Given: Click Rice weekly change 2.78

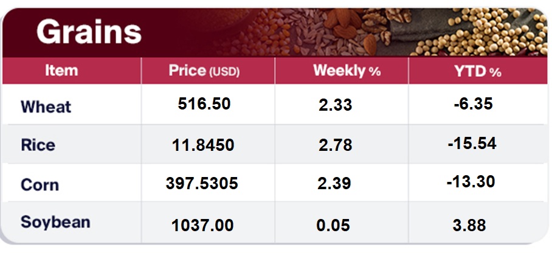Looking at the screenshot, I should click(335, 146).
